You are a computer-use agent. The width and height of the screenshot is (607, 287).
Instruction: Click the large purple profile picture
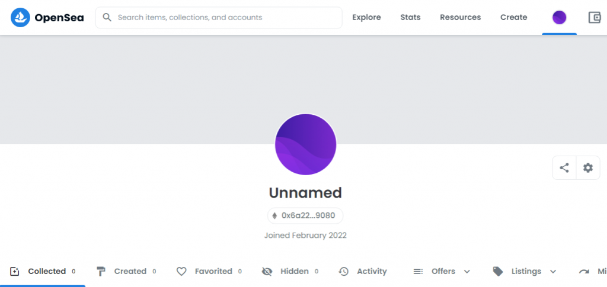point(305,145)
